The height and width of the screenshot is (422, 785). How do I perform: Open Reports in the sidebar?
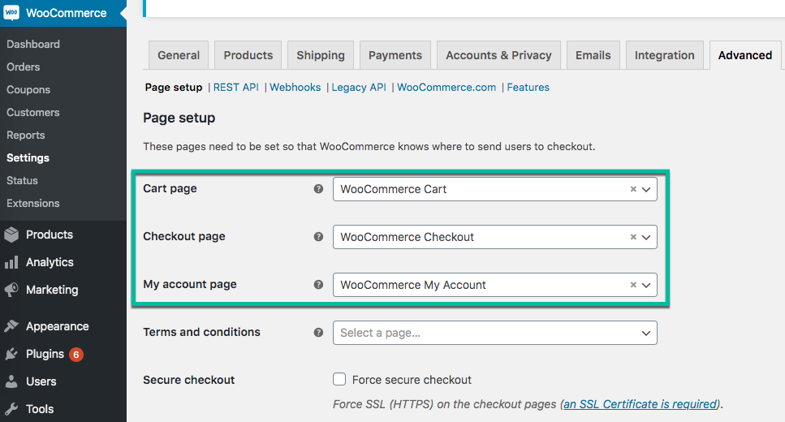point(25,136)
